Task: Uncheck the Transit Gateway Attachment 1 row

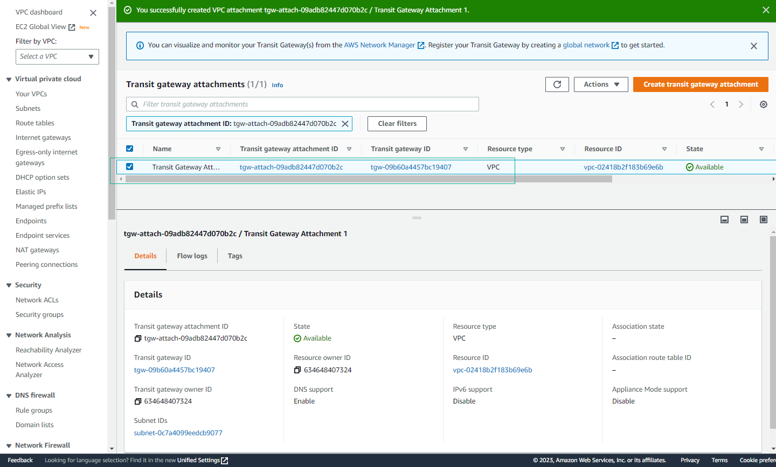Action: point(129,167)
